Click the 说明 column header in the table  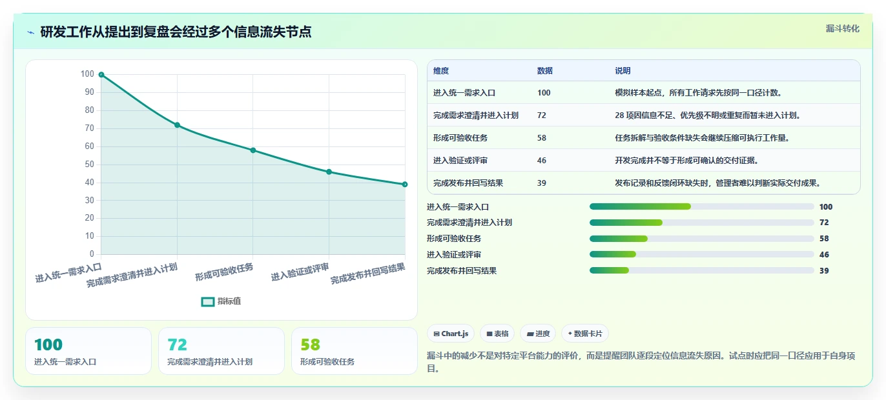coord(623,71)
